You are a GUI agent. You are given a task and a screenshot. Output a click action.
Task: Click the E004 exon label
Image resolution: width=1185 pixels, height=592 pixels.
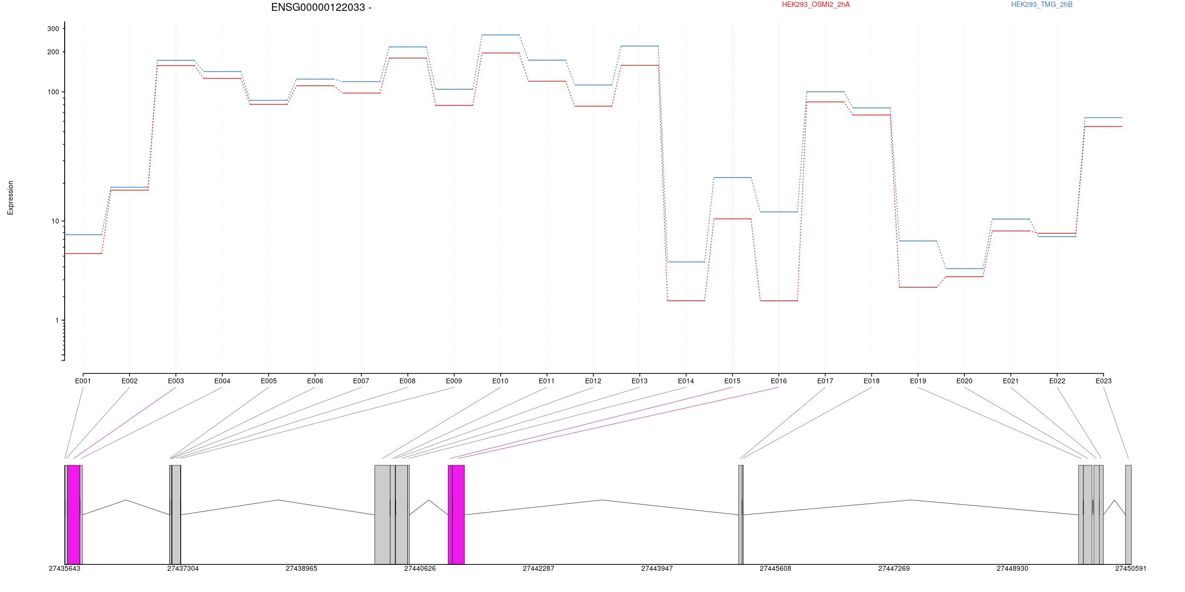coord(222,381)
